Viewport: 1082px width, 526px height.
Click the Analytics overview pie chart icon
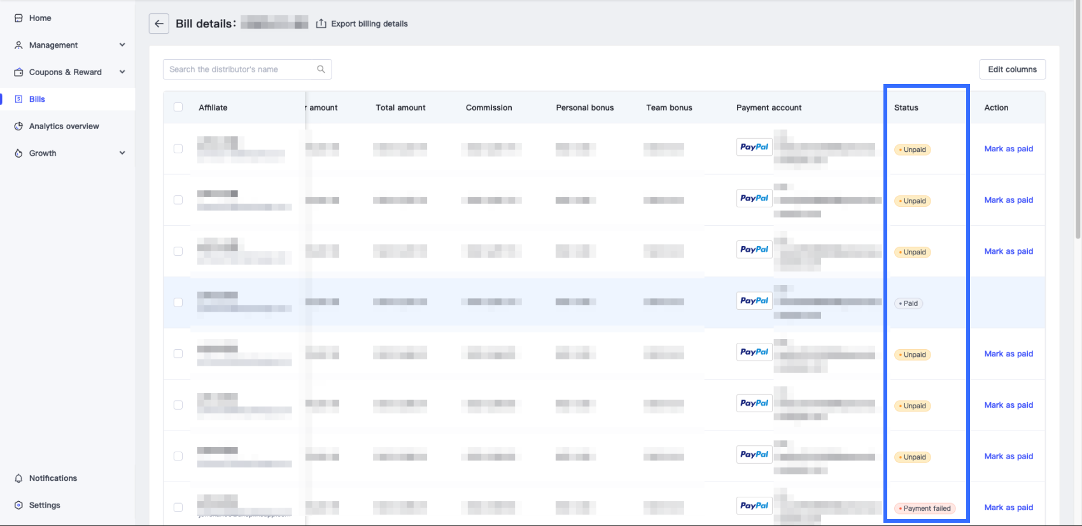coord(18,127)
